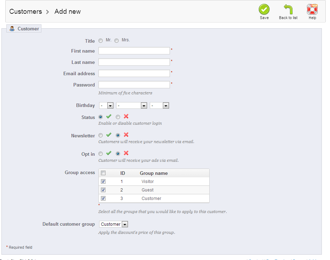Enable Status using the green check icon
330x260 pixels.
[x=108, y=117]
